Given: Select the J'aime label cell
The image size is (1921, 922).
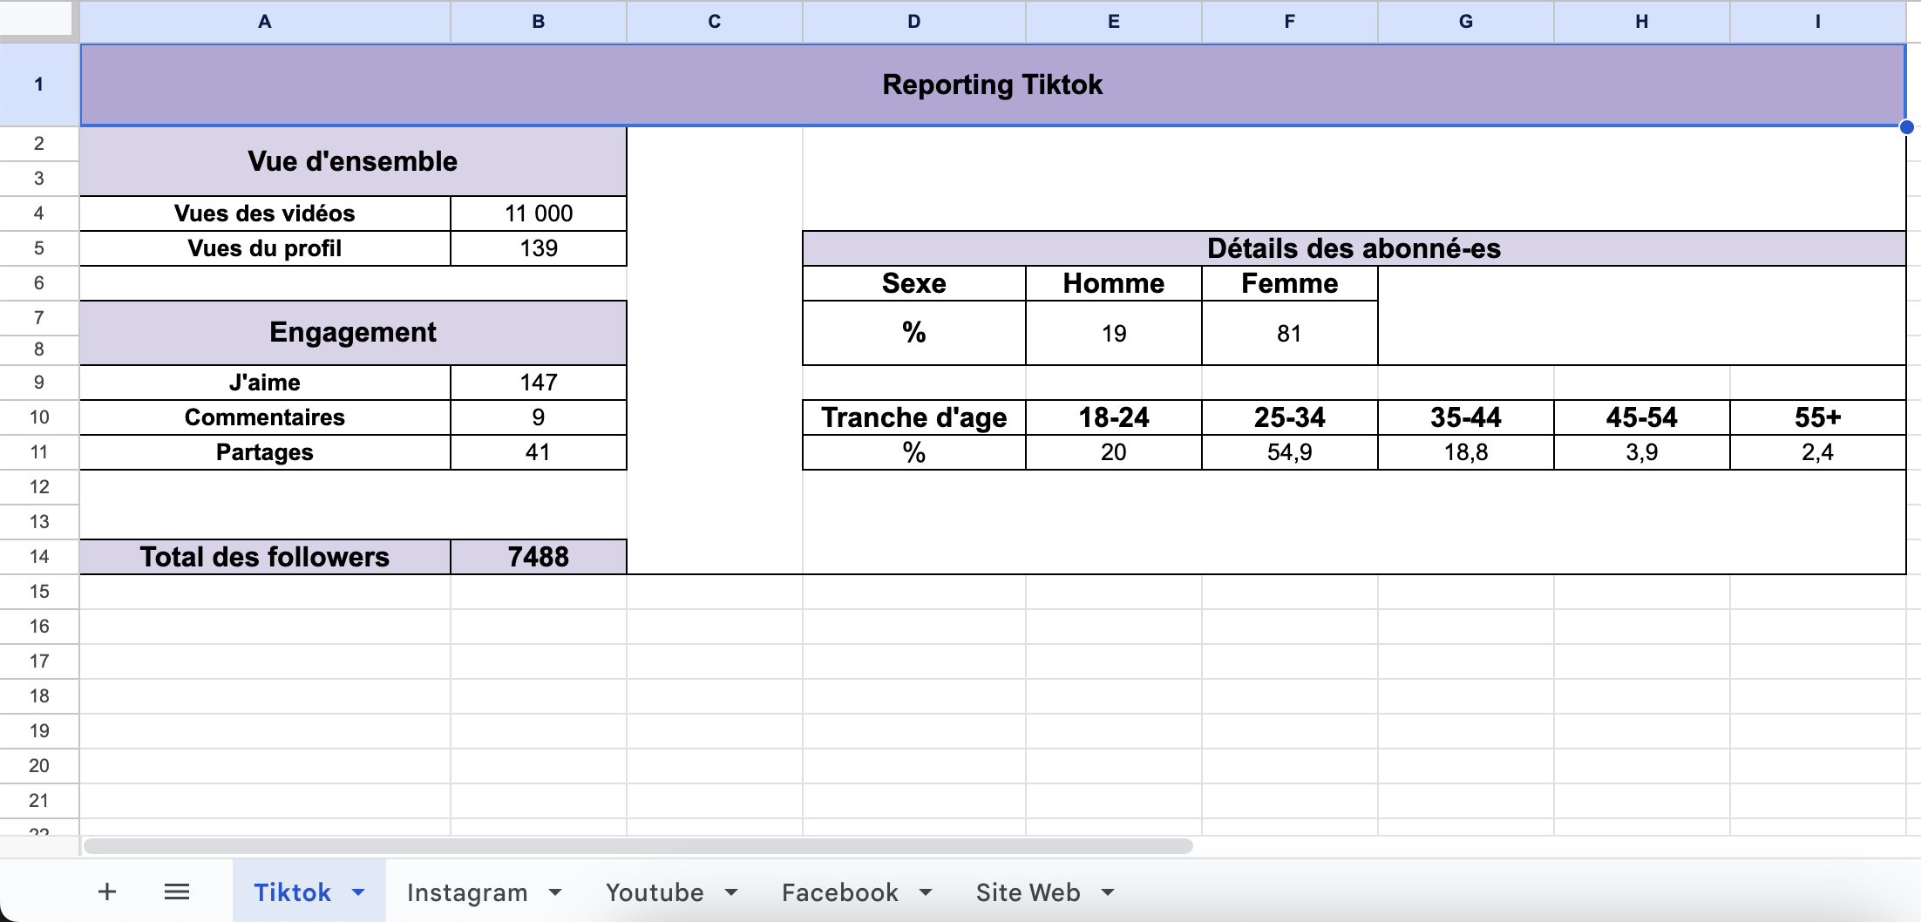Looking at the screenshot, I should pyautogui.click(x=265, y=383).
